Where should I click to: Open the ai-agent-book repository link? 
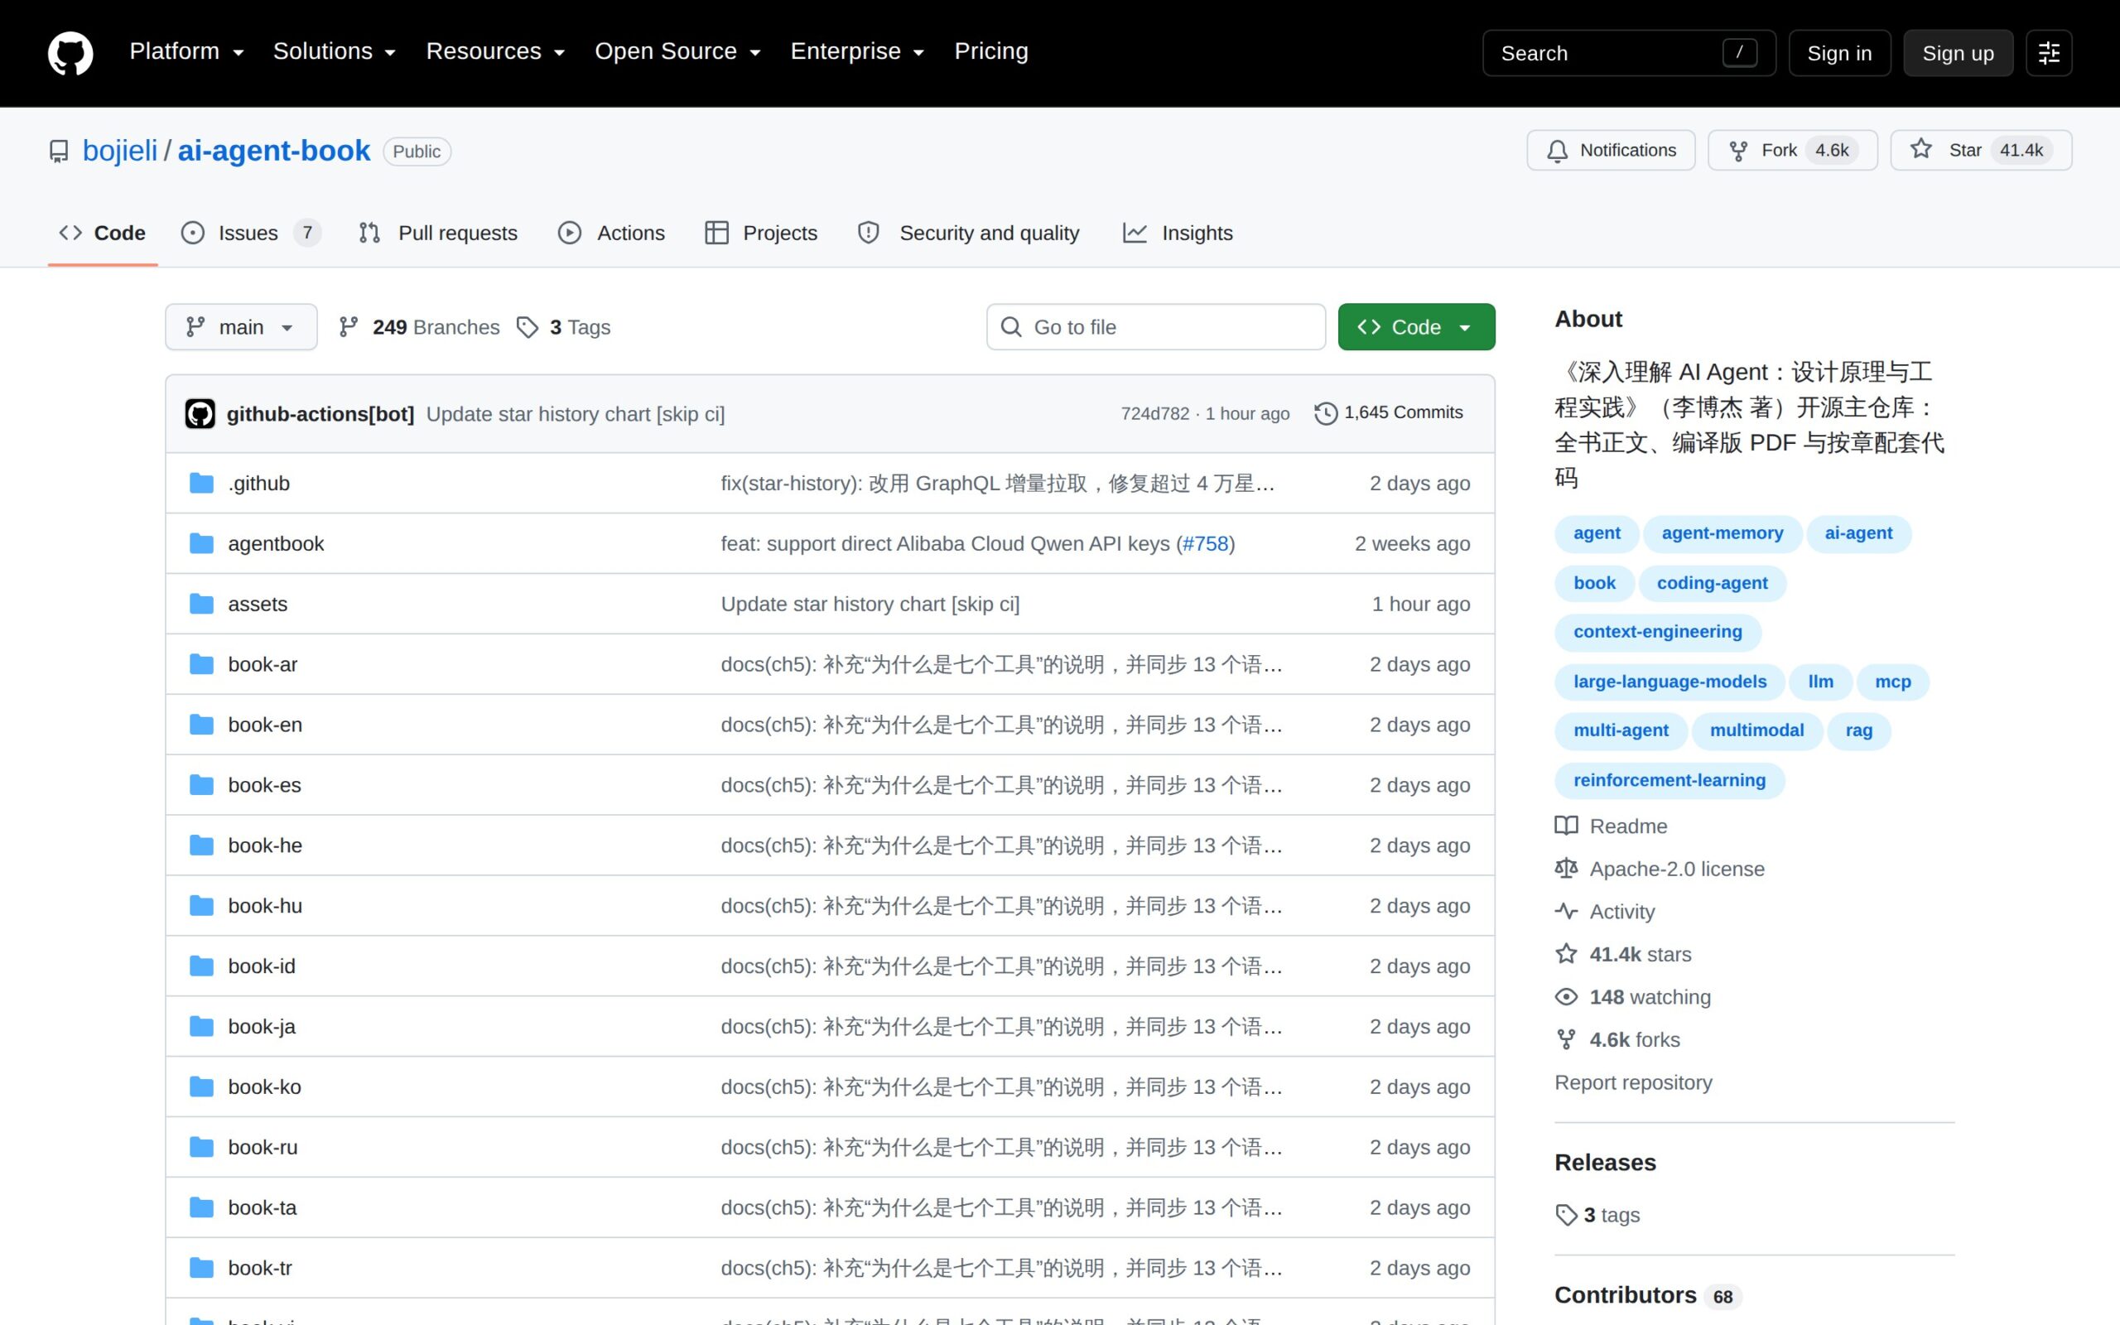point(274,151)
